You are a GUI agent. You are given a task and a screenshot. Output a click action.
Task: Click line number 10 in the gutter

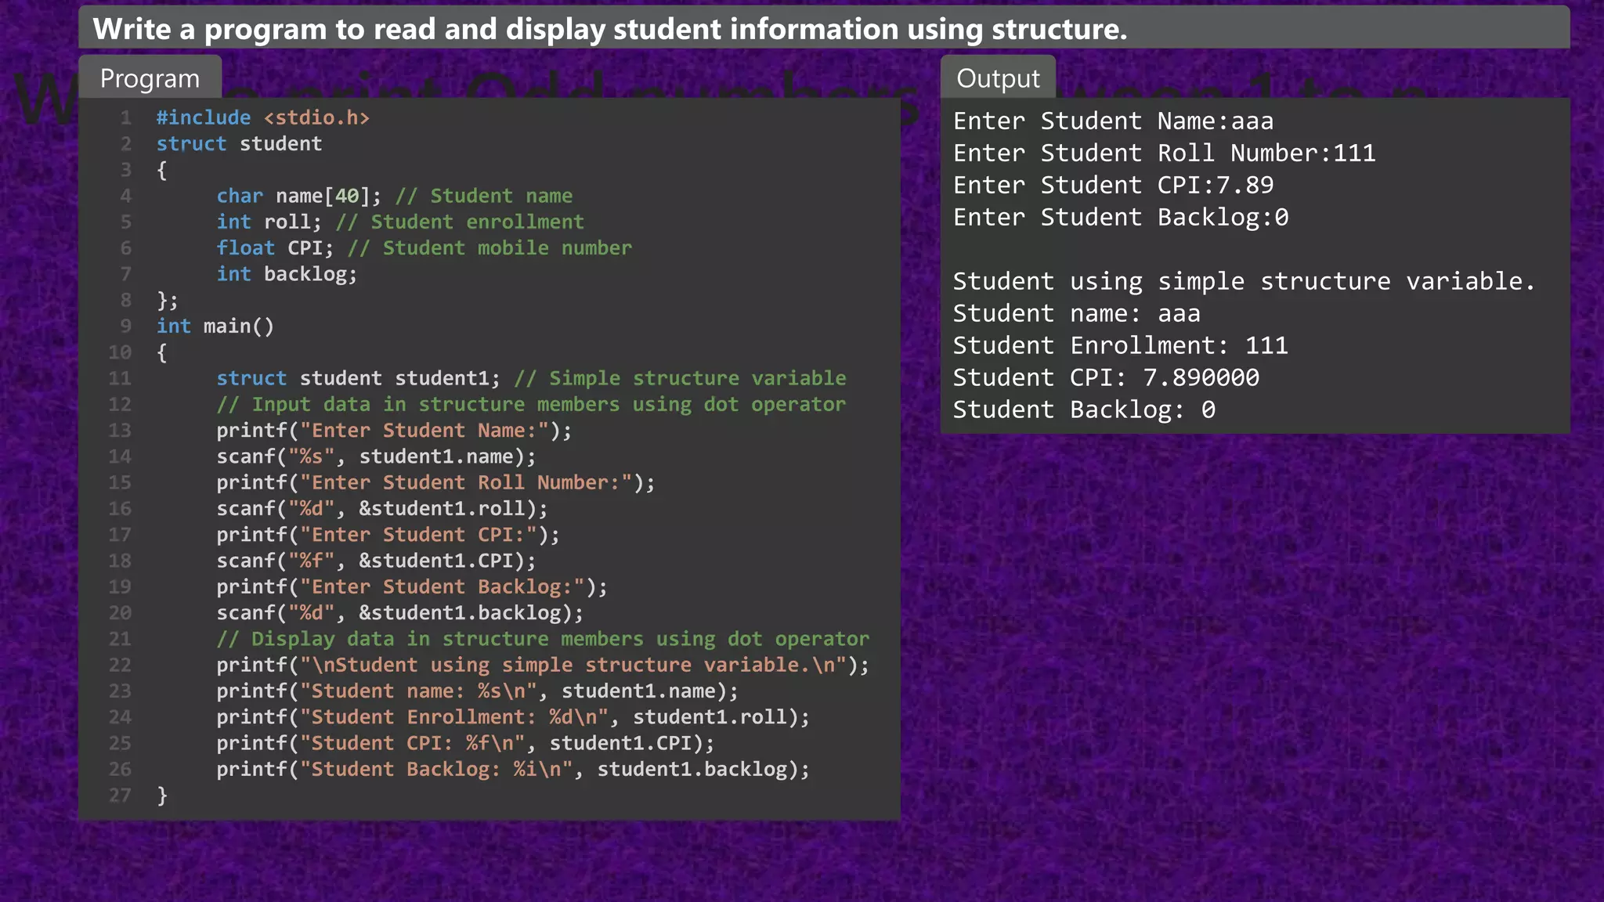120,352
